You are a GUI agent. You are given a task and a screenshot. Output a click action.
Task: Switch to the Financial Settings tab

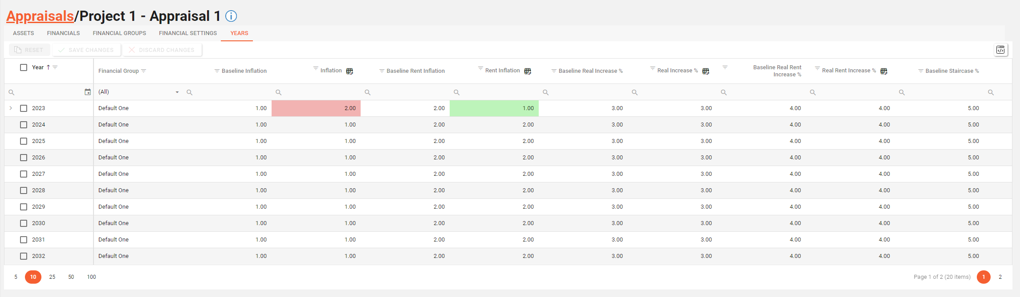pos(188,33)
